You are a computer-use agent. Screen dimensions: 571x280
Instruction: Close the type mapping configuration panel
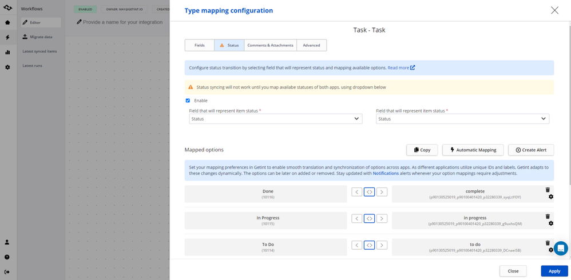coord(554,10)
